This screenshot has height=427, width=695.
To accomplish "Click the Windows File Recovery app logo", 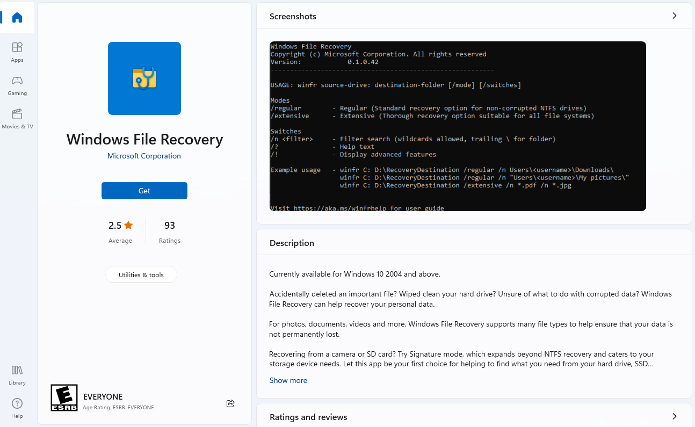I will pos(144,78).
